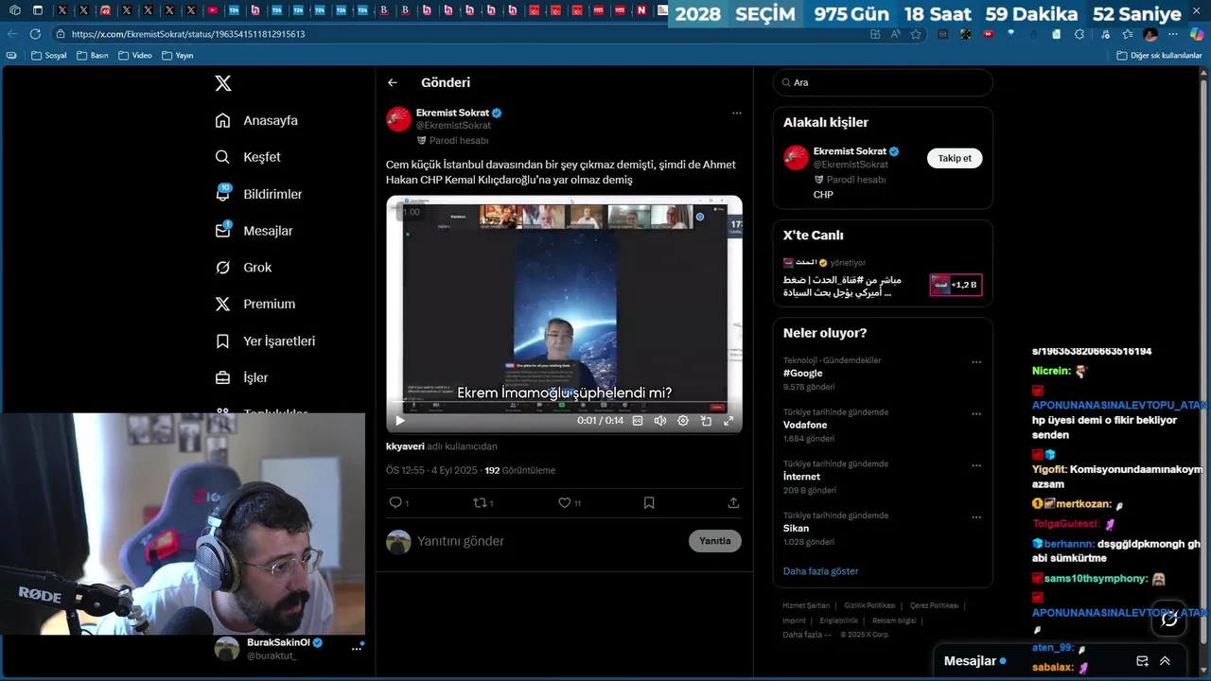Click the Yanıtını gönder reply field

click(x=549, y=541)
